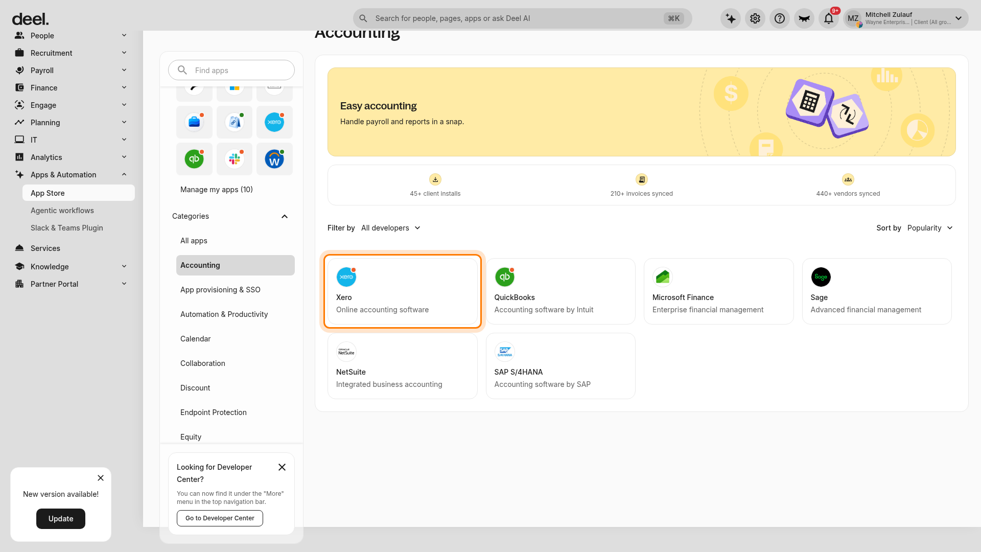This screenshot has height=552, width=981.
Task: Open Slack & Teams Plugin page
Action: (67, 228)
